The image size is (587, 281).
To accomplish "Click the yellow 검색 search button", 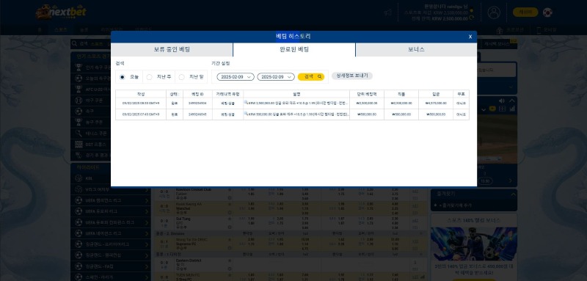I will pos(311,77).
